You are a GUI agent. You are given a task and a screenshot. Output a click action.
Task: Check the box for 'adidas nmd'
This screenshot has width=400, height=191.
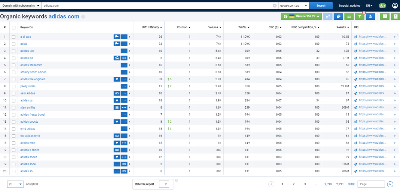(x=14, y=143)
